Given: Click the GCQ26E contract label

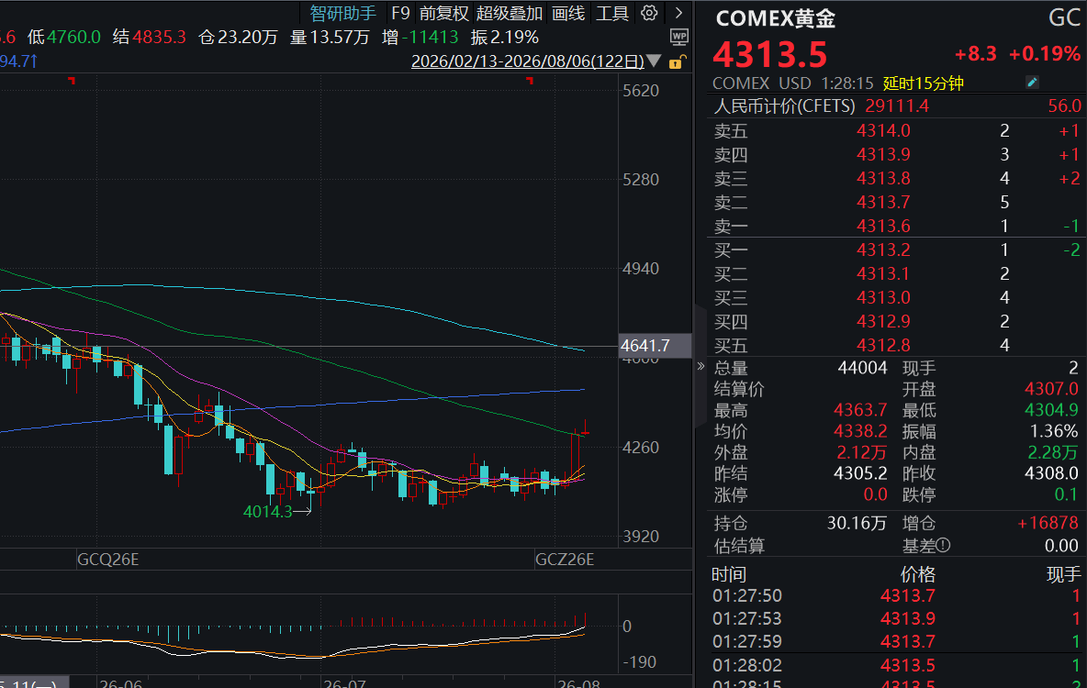Looking at the screenshot, I should [108, 560].
